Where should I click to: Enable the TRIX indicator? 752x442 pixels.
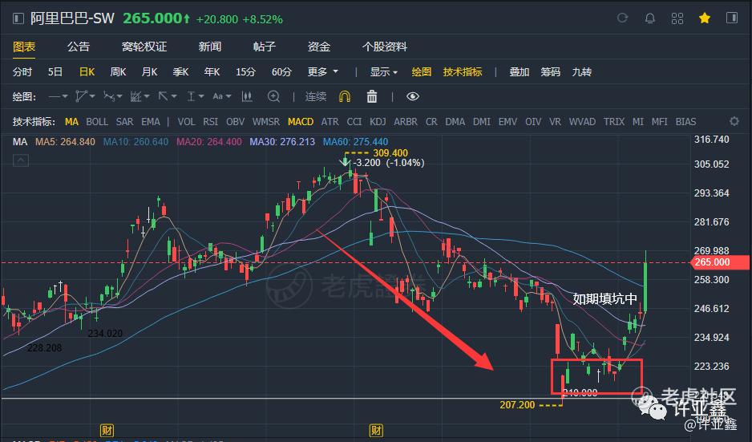614,122
